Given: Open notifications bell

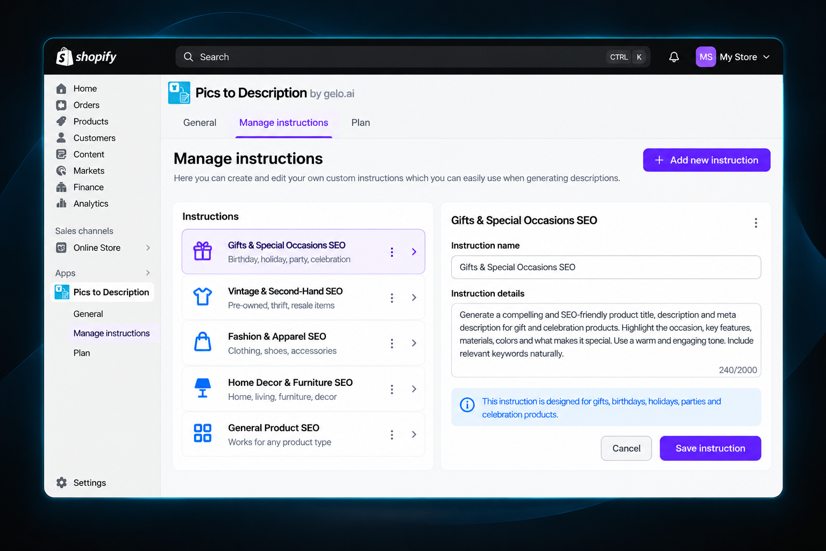Looking at the screenshot, I should tap(674, 57).
